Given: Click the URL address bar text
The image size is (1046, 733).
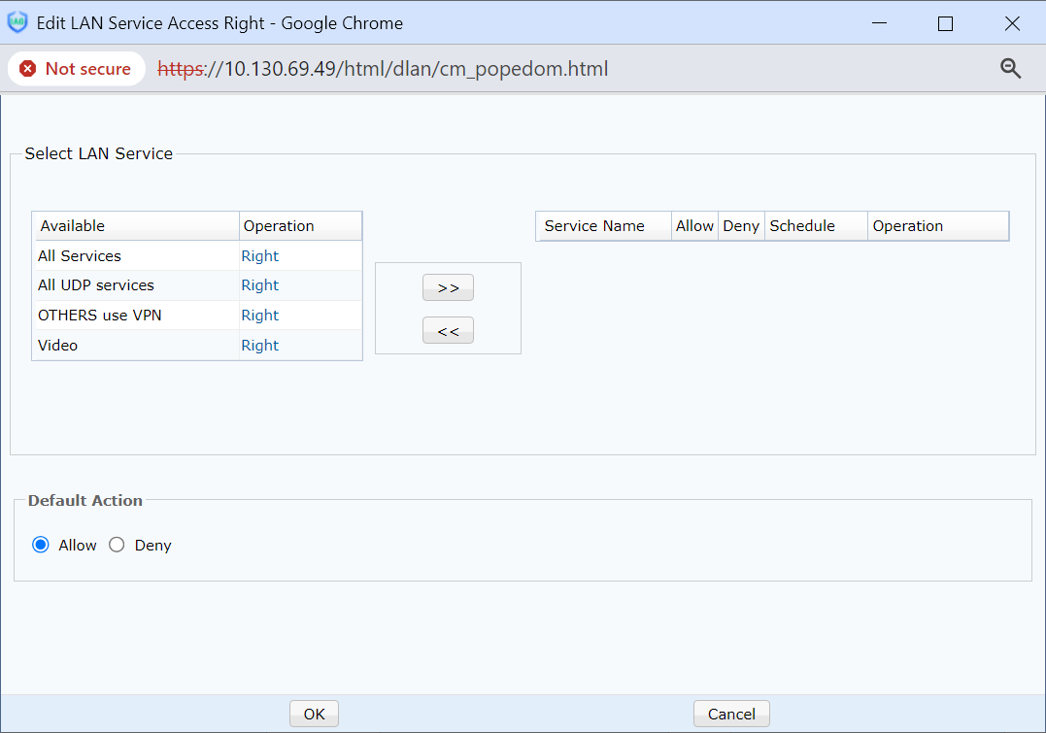Looking at the screenshot, I should pos(384,69).
